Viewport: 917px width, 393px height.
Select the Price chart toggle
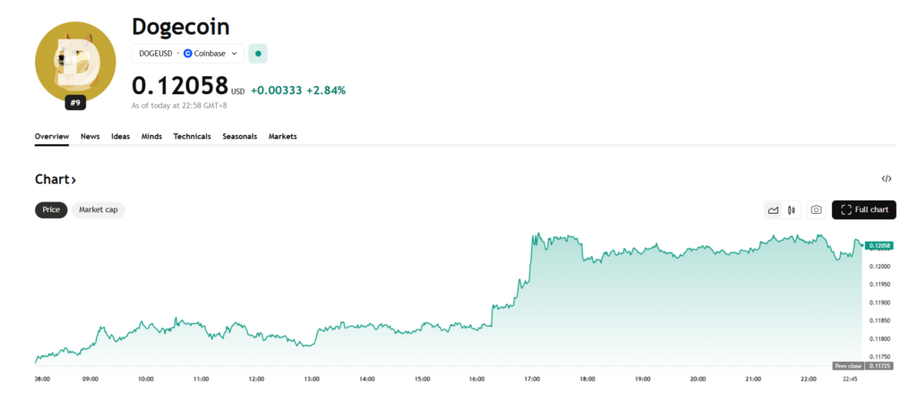pos(51,209)
